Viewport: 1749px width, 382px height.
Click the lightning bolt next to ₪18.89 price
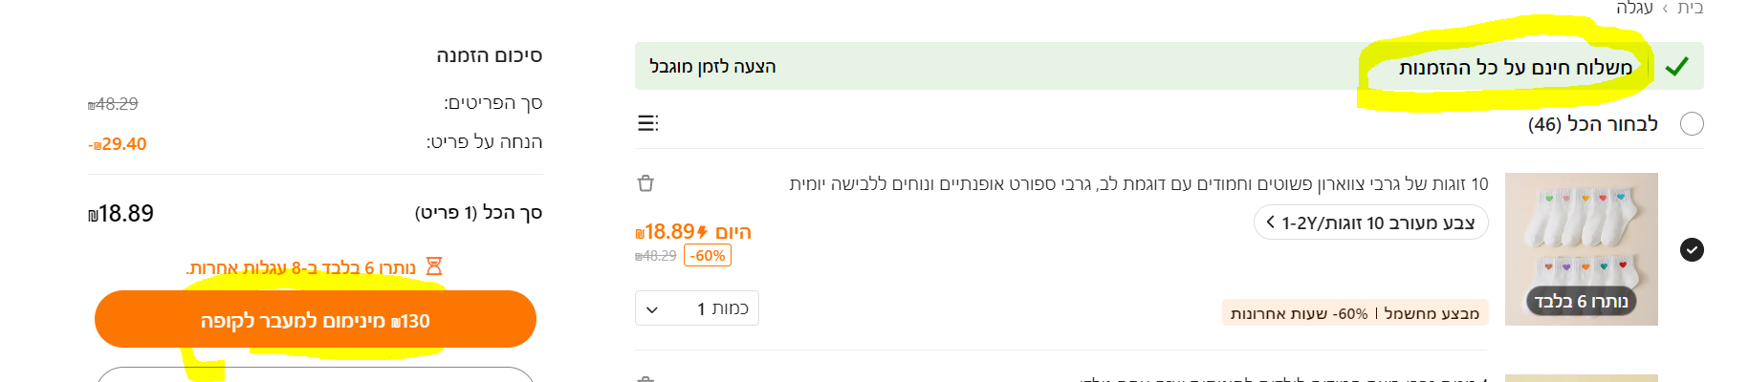pyautogui.click(x=703, y=232)
